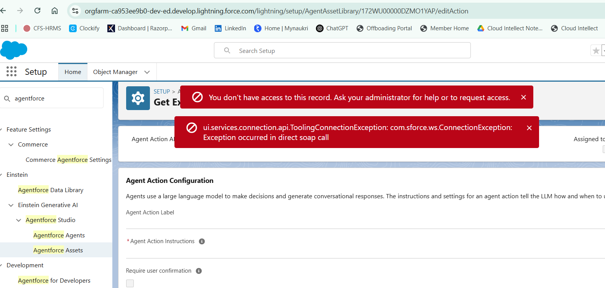Click the favorites star icon
Image resolution: width=605 pixels, height=288 pixels.
(596, 51)
